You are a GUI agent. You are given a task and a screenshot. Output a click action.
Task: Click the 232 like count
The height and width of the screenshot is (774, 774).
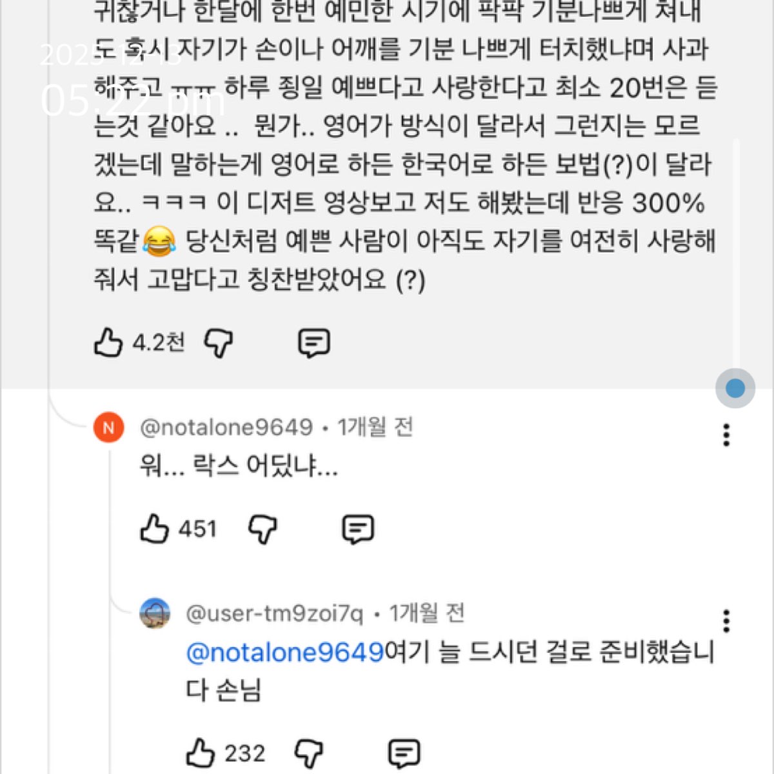244,753
